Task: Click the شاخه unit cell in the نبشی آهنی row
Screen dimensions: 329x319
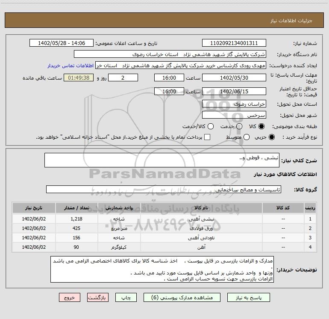Action: (x=119, y=219)
